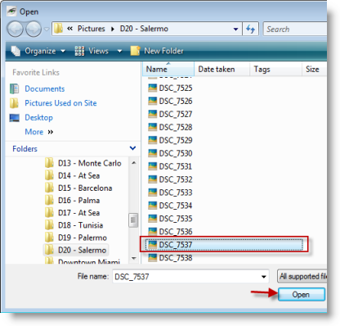Select file DSC_7534

coord(170,206)
